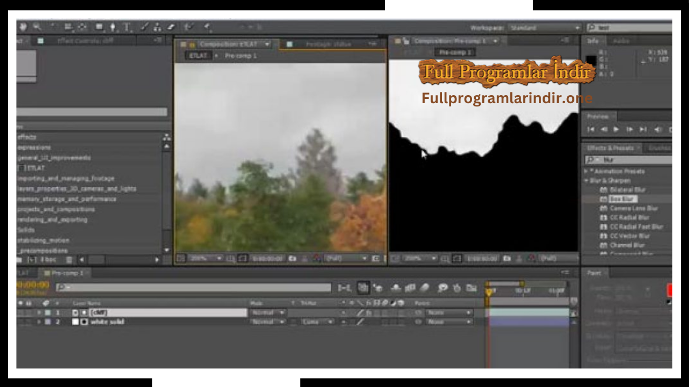
Task: Toggle live update button in timeline
Action: pyautogui.click(x=363, y=289)
